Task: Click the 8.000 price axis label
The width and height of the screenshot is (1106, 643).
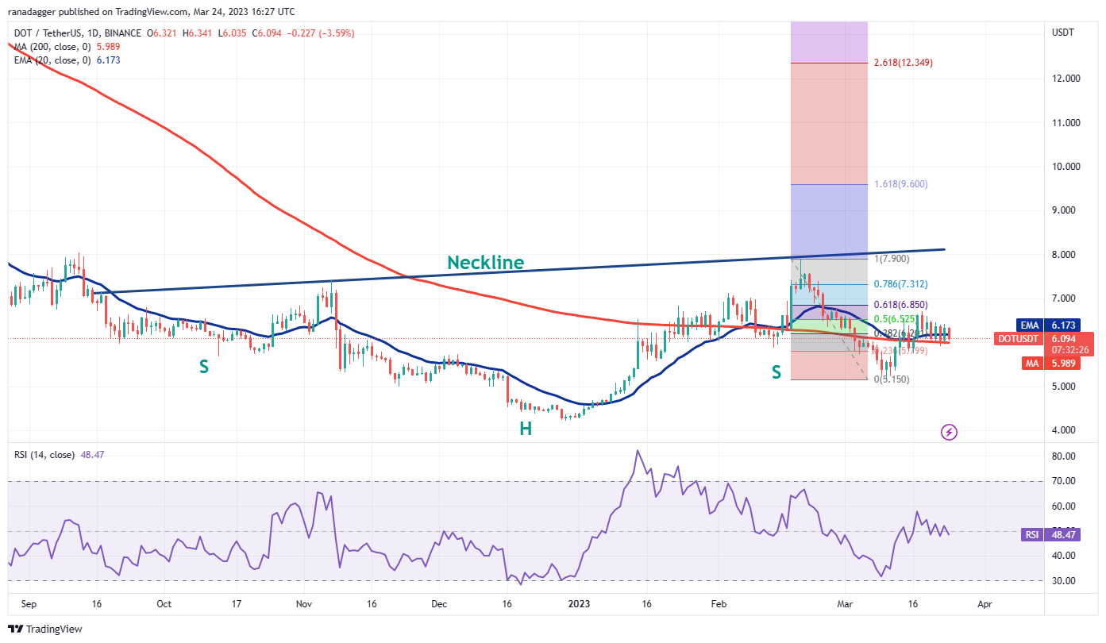Action: 1065,255
